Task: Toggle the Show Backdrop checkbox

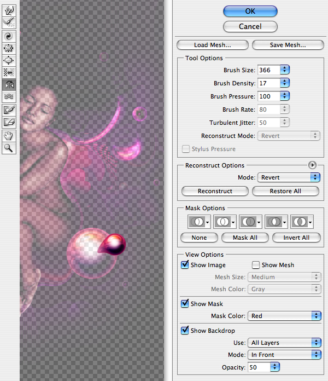Action: tap(185, 330)
